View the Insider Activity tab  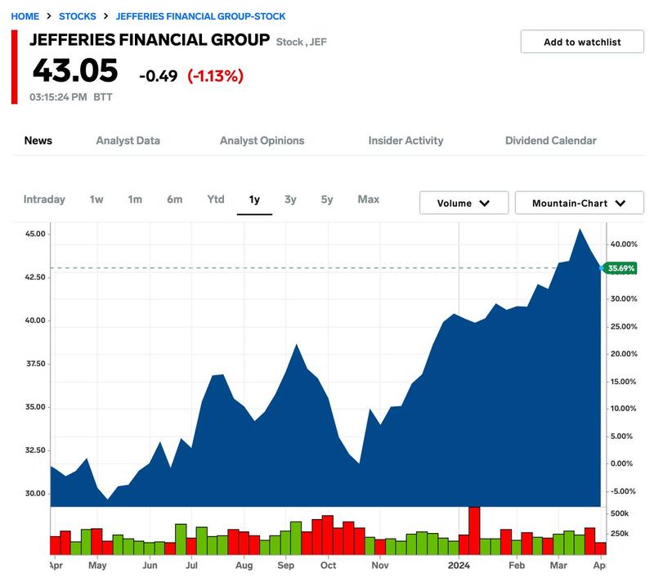(x=405, y=141)
